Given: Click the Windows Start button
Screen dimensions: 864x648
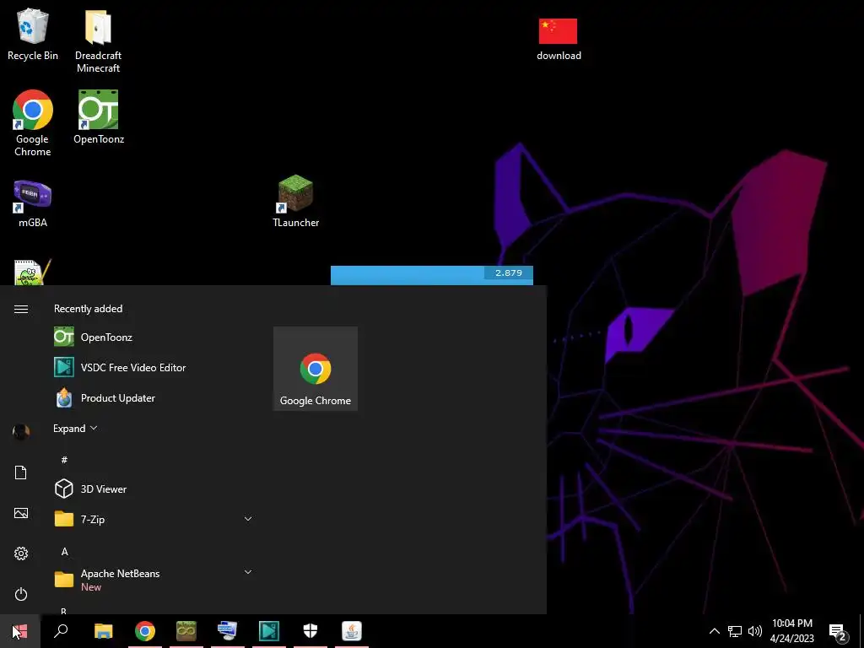Looking at the screenshot, I should pyautogui.click(x=20, y=631).
